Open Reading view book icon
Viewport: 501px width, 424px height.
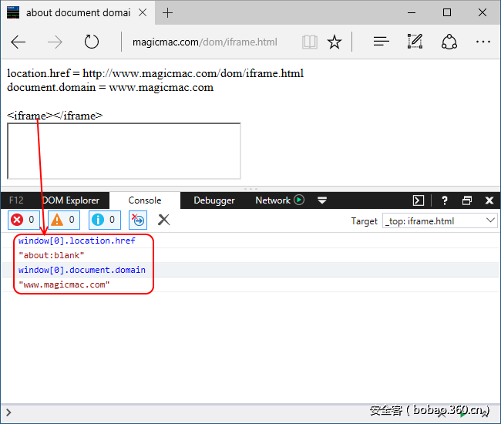309,42
